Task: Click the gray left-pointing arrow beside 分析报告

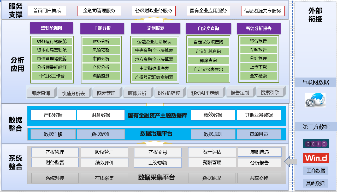Action: (291, 162)
